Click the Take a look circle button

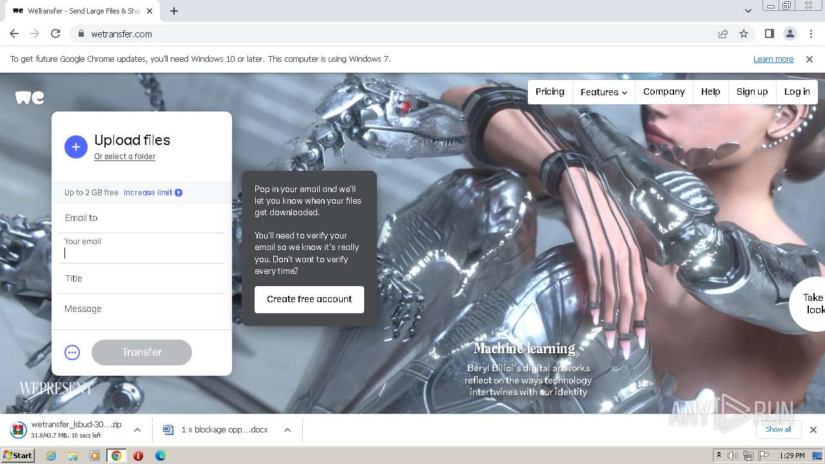808,304
